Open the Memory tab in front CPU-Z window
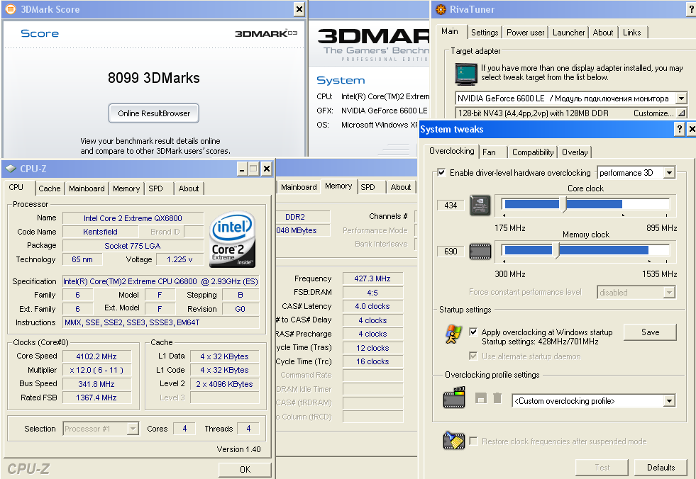This screenshot has height=479, width=696. tap(126, 188)
